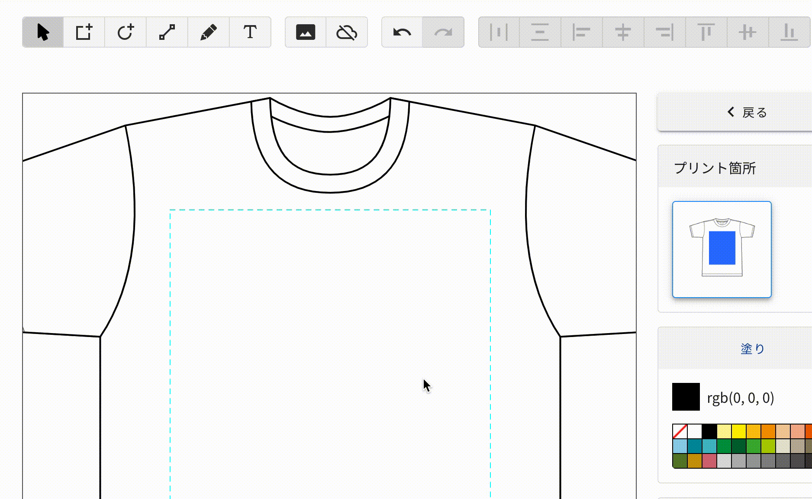
Task: Select the line drawing tool
Action: coord(167,32)
